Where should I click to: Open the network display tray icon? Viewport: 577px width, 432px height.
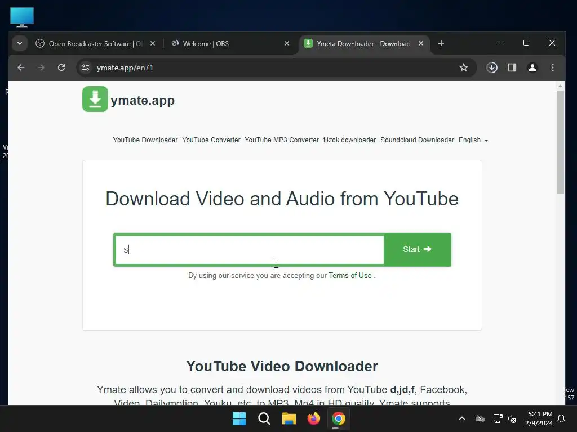[498, 418]
